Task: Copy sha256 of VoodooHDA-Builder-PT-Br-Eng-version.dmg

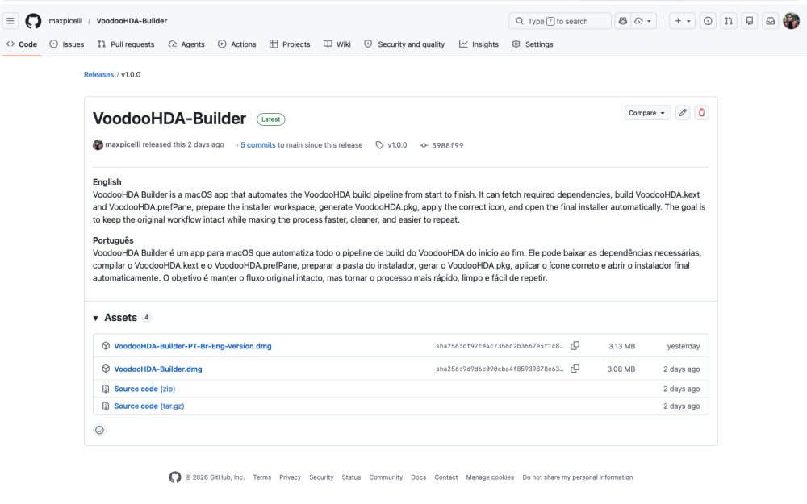Action: click(x=575, y=346)
